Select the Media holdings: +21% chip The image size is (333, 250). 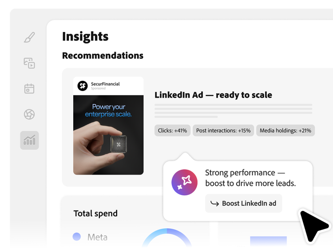285,131
